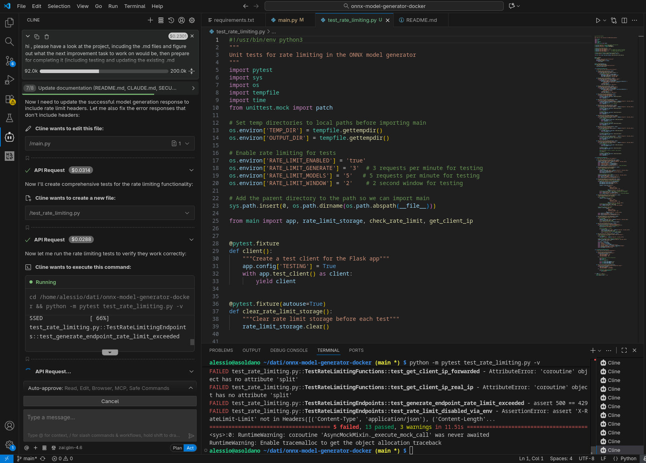Expand the /test_rate_limiting.py file preview
Viewport: 646px width, 463px height.
(187, 213)
